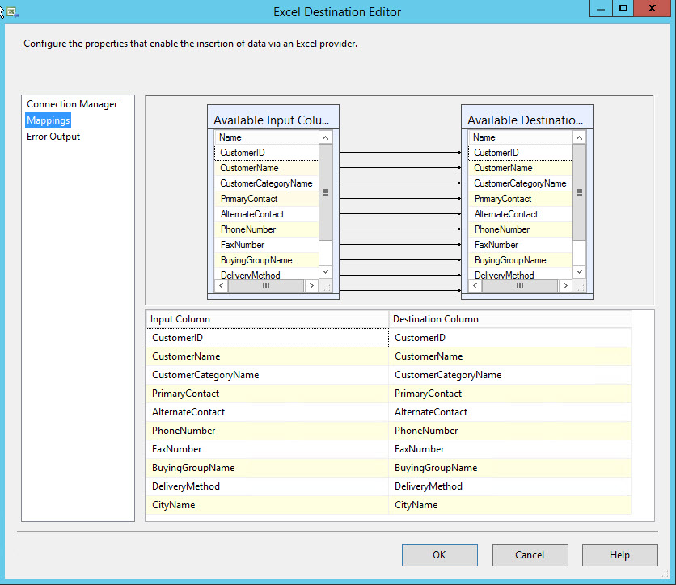
Task: Click PhoneNumber cell in Destination Column grid
Action: pyautogui.click(x=510, y=431)
